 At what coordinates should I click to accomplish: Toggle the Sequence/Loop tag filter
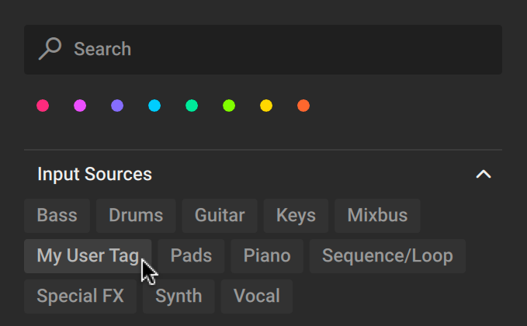[387, 256]
